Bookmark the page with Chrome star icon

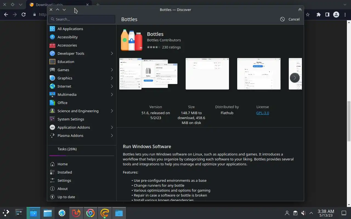[x=308, y=15]
